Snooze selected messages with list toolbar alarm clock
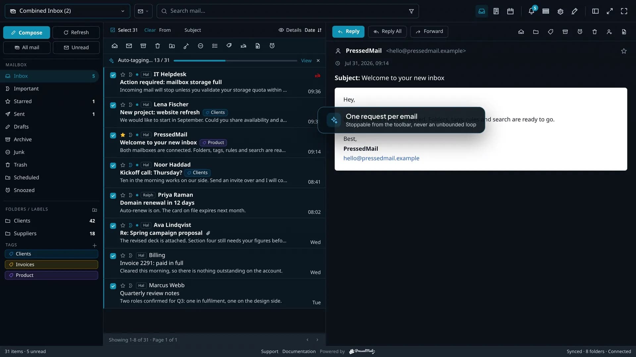 [272, 46]
